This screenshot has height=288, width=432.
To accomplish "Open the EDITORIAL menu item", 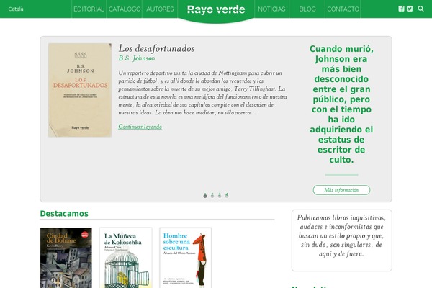I will pyautogui.click(x=89, y=9).
